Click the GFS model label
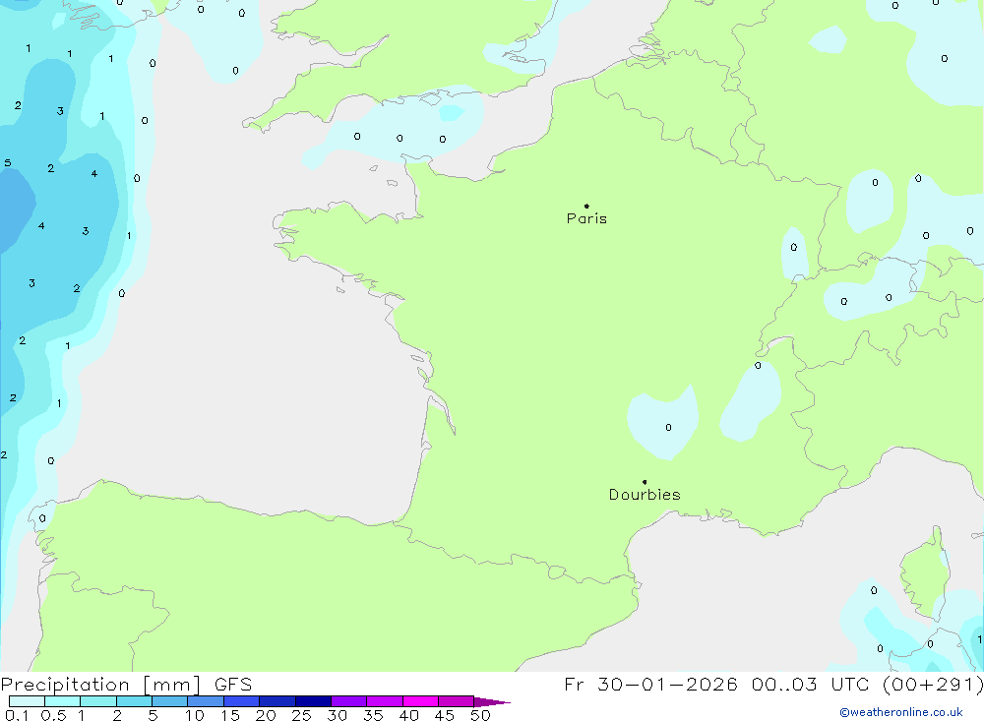Screen dimensions: 984x721 (233, 684)
